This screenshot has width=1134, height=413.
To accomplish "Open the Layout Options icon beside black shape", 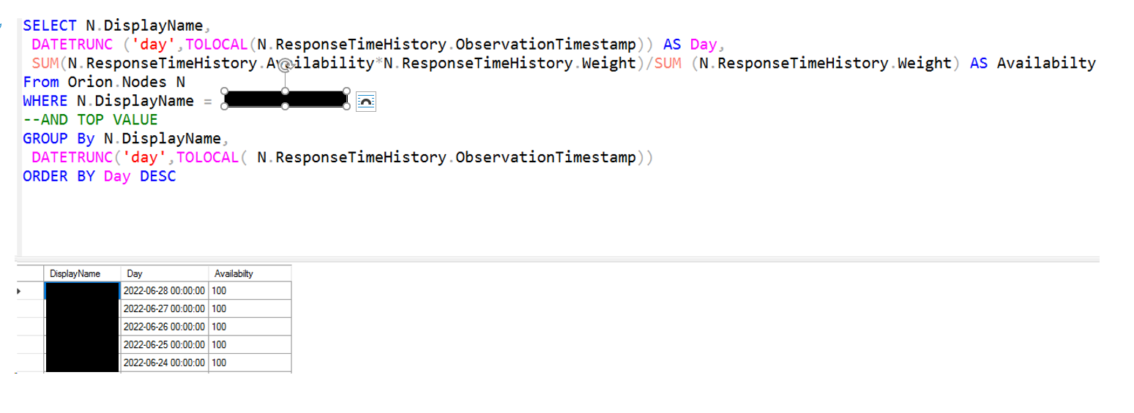I will [x=365, y=102].
